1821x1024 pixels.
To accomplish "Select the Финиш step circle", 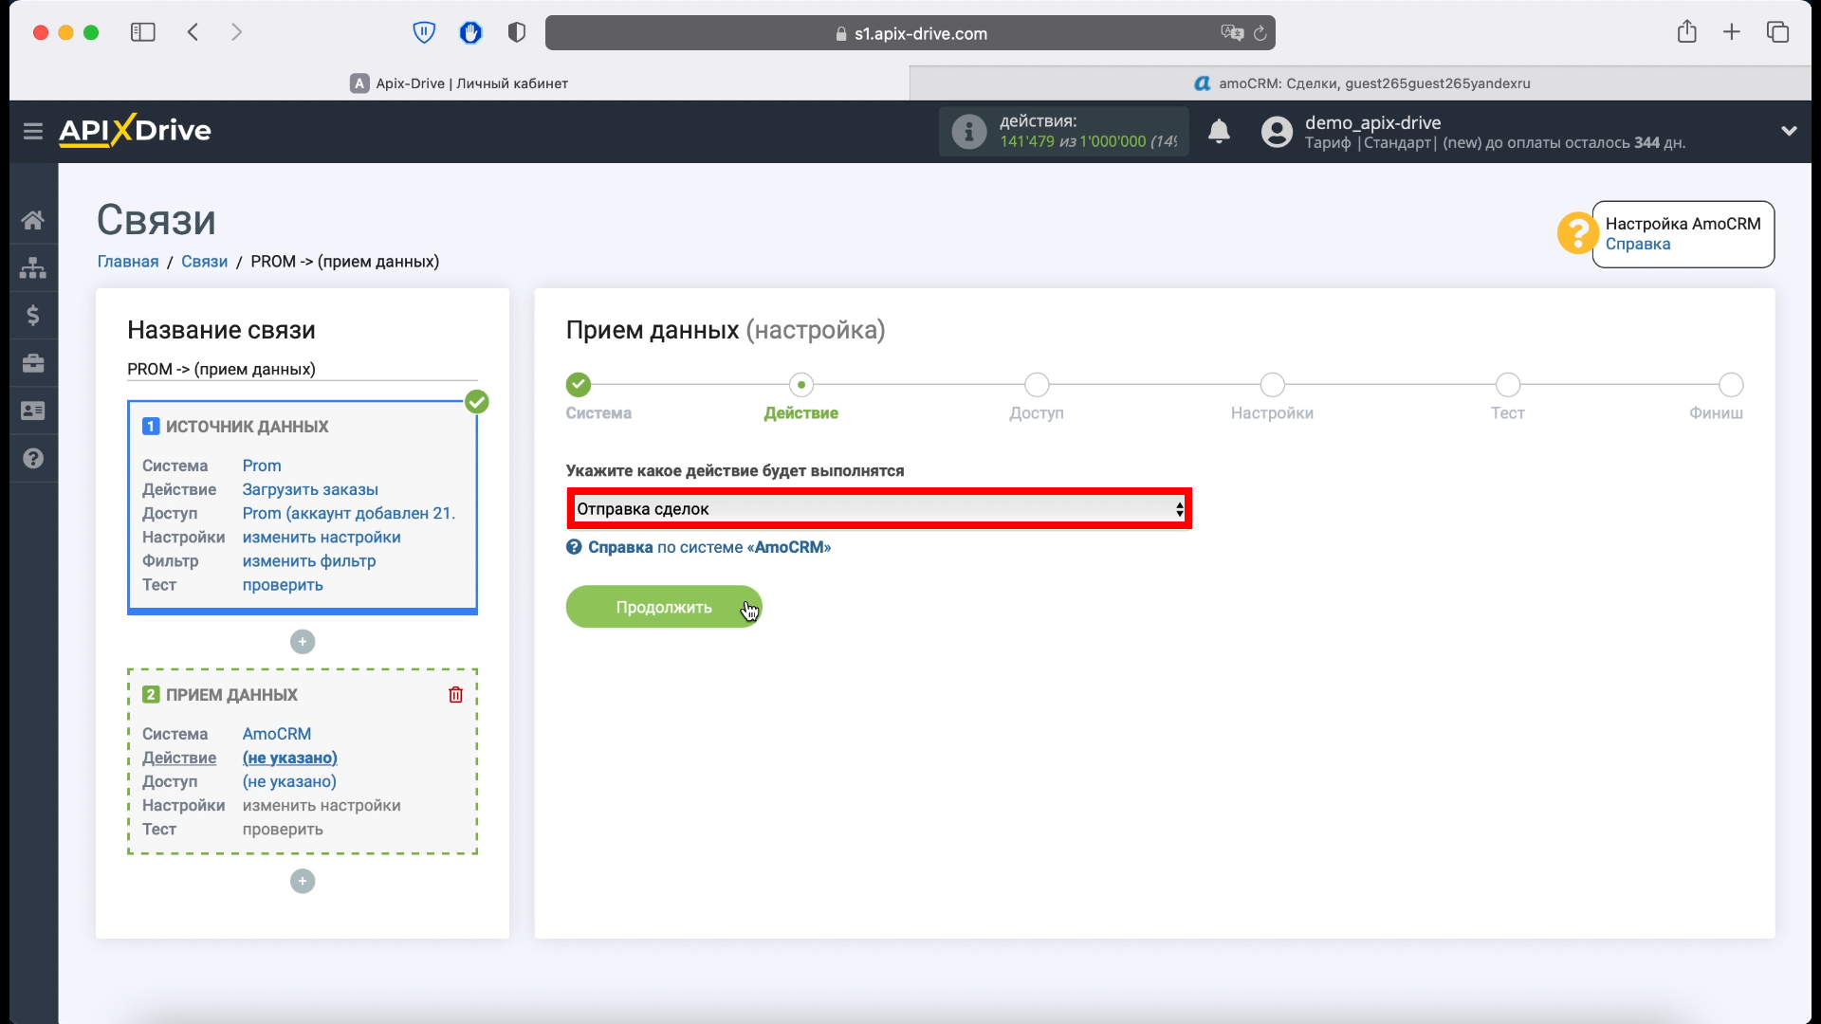I will [x=1731, y=385].
